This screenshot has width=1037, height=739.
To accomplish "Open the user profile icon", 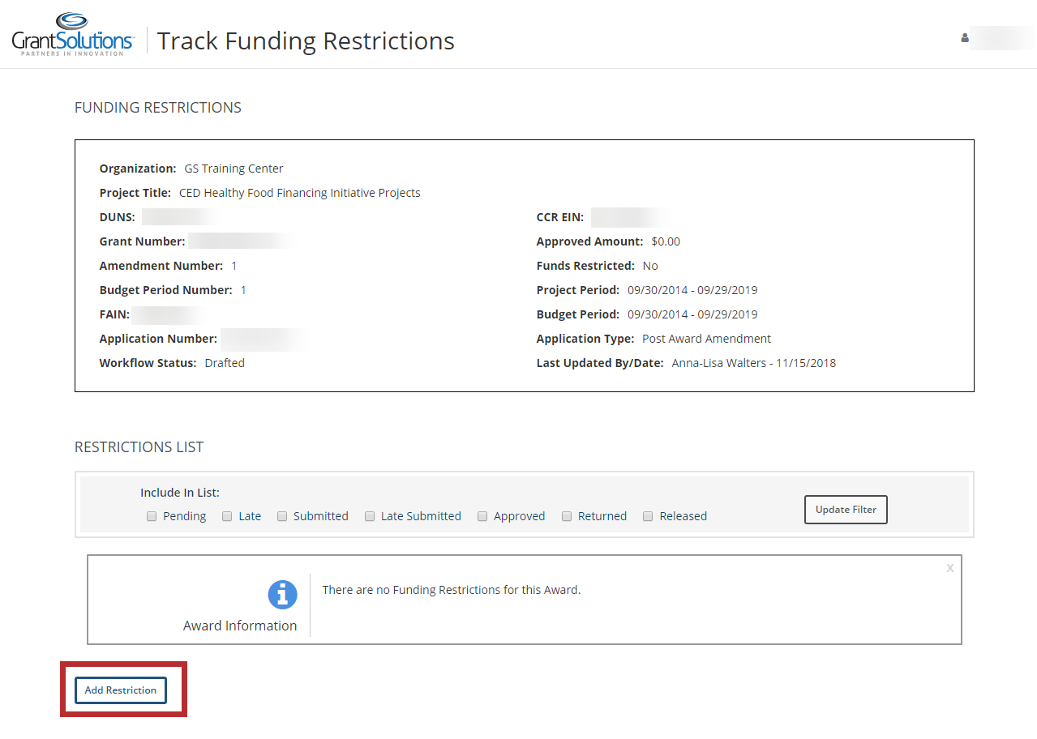I will pyautogui.click(x=965, y=38).
